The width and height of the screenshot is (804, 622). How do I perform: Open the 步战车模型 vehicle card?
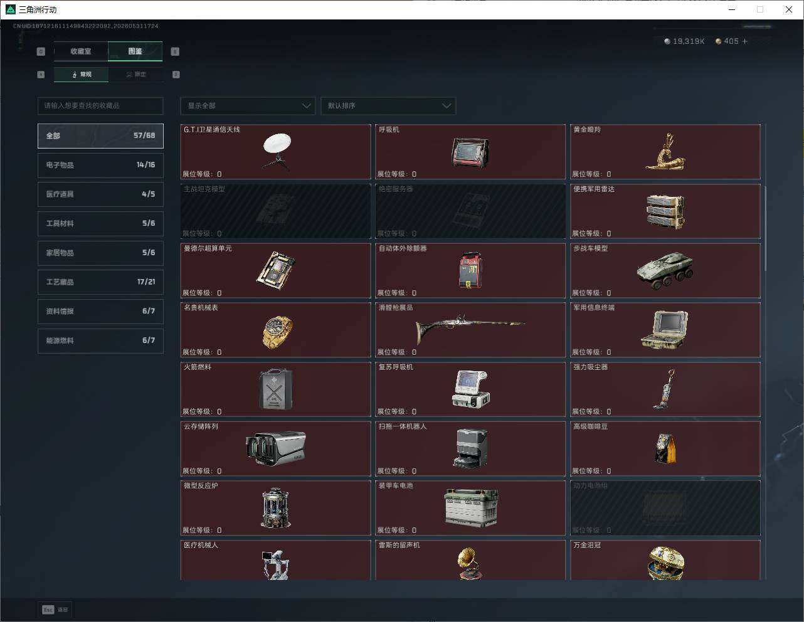click(665, 271)
